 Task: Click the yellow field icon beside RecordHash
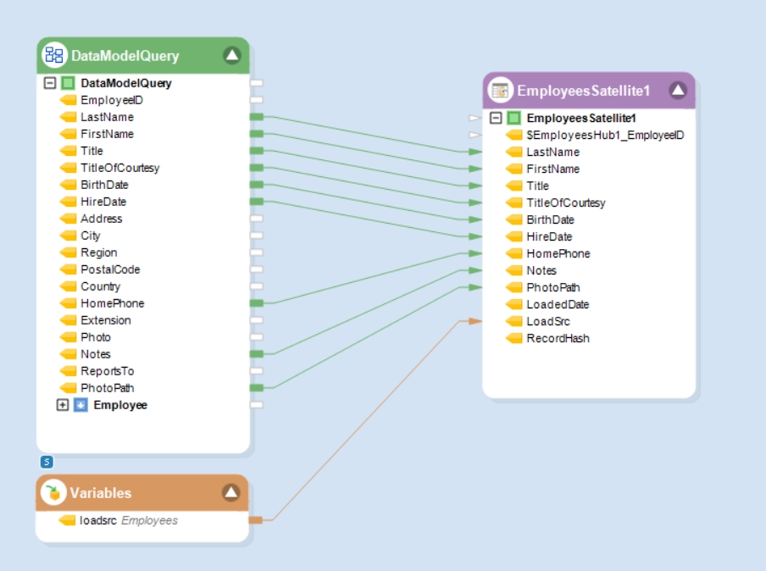pos(513,339)
